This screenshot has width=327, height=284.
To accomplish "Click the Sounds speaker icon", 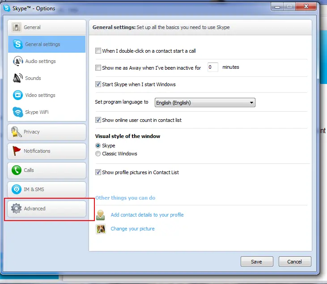I will tap(18, 78).
